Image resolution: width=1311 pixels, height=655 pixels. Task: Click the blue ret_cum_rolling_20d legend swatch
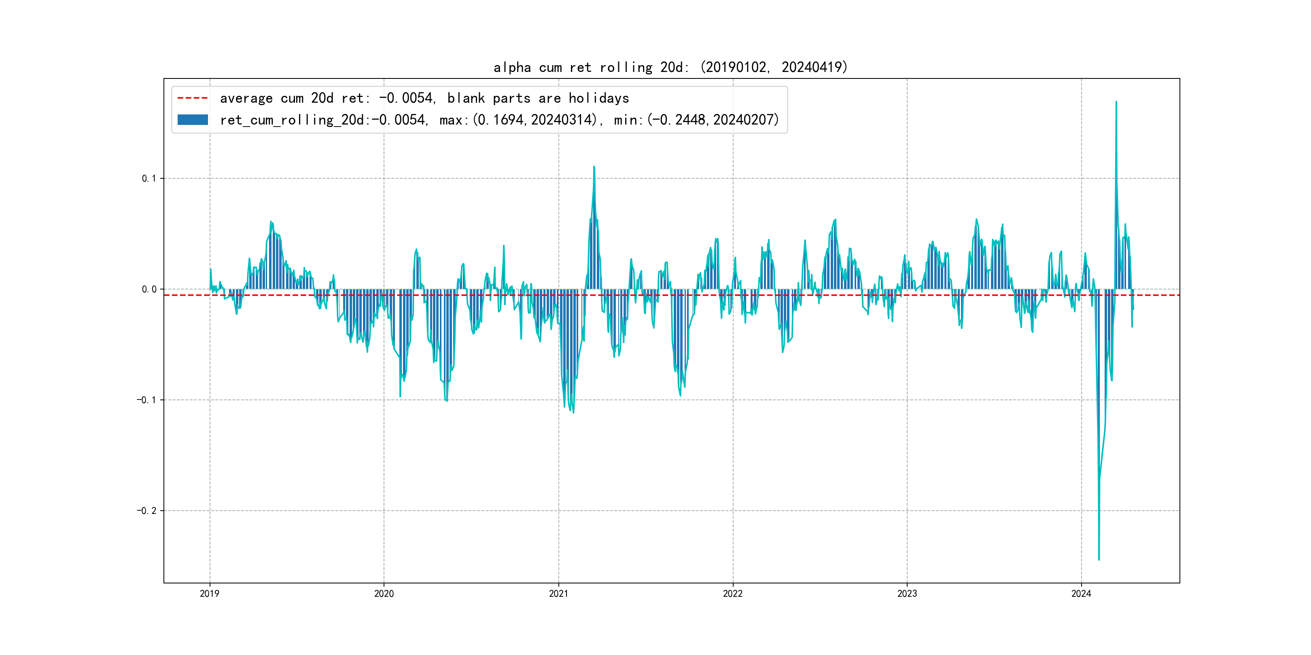192,120
